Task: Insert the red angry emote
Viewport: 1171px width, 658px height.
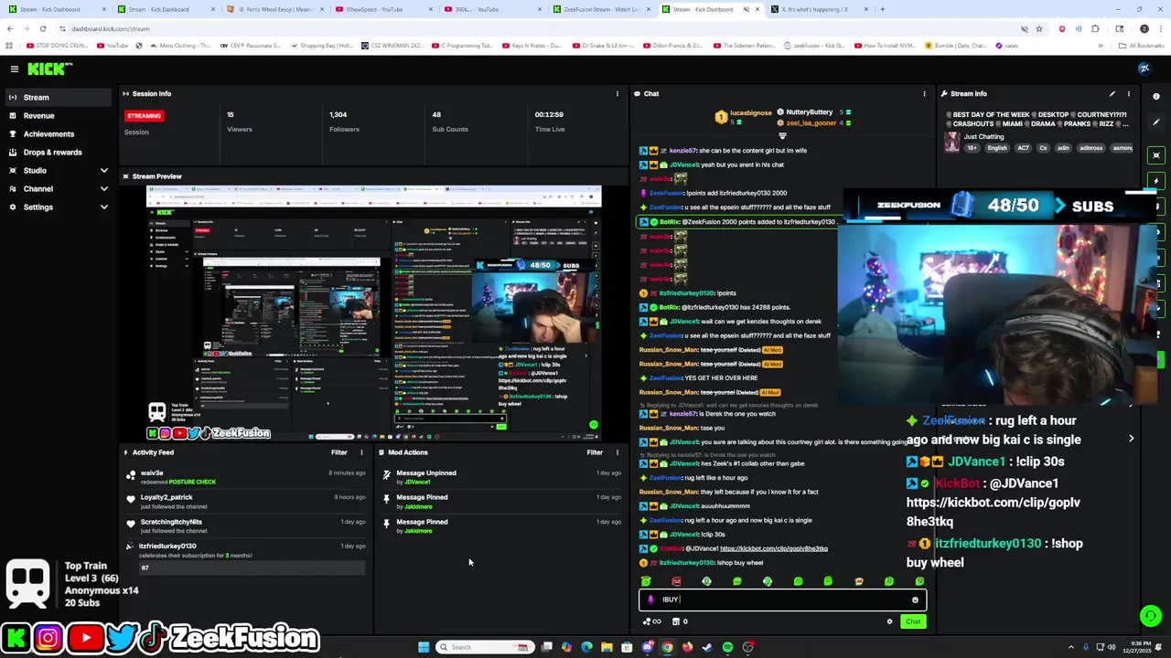Action: (x=676, y=581)
